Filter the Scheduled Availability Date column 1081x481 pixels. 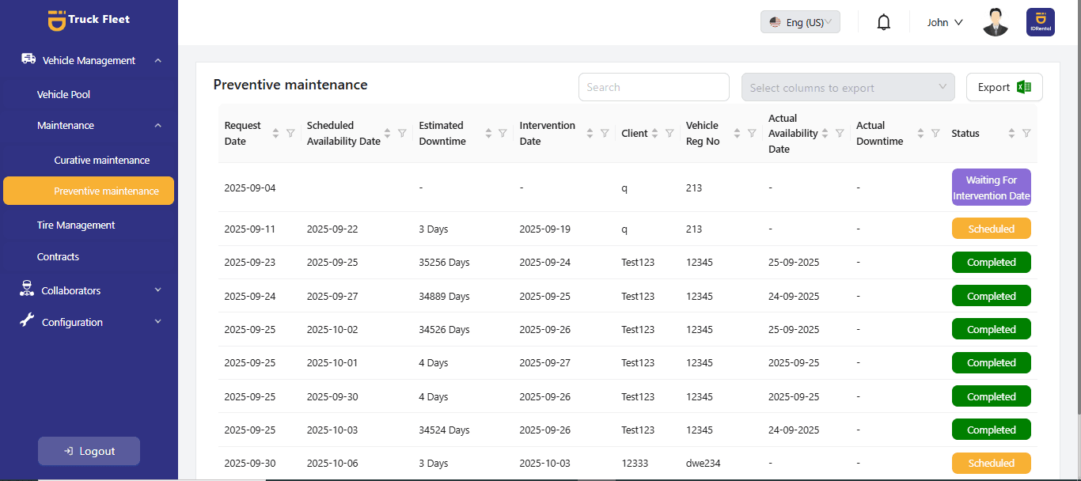[402, 133]
